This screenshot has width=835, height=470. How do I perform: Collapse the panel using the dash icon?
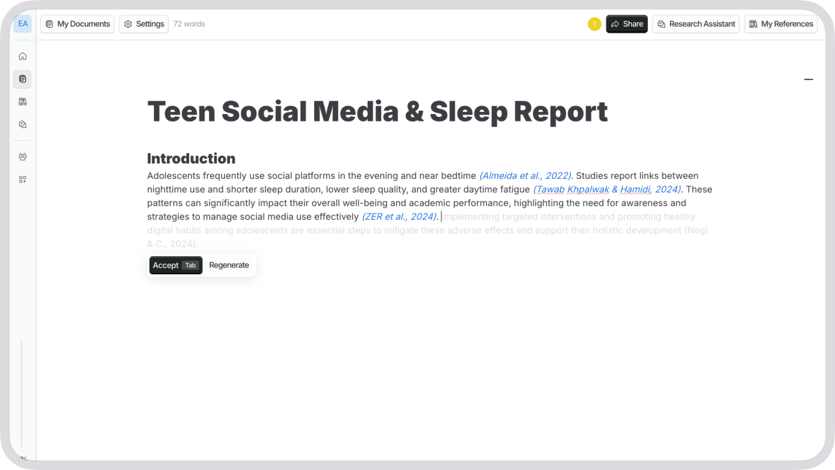pos(808,79)
